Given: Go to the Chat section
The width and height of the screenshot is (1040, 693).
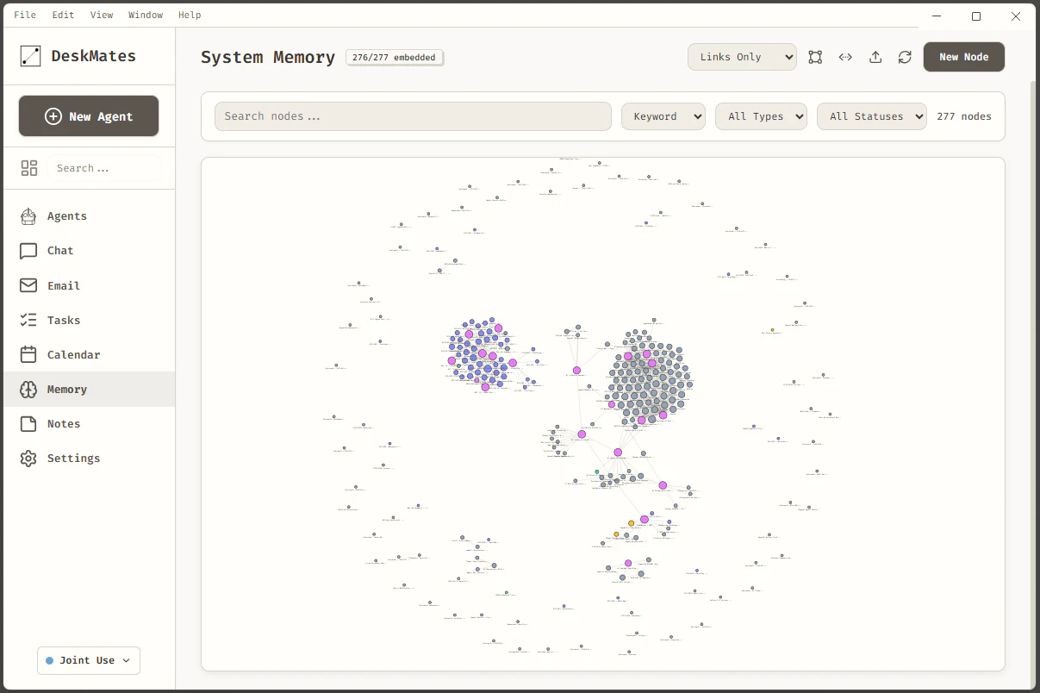Looking at the screenshot, I should pos(89,251).
